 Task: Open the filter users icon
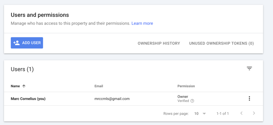tap(249, 68)
